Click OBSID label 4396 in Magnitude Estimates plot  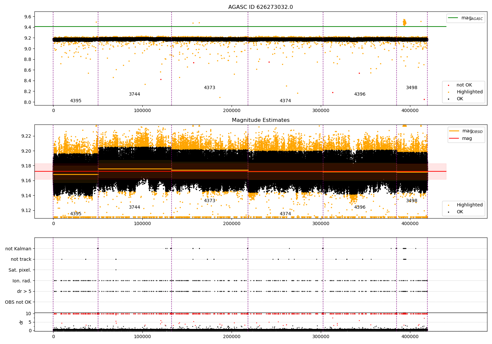point(360,207)
